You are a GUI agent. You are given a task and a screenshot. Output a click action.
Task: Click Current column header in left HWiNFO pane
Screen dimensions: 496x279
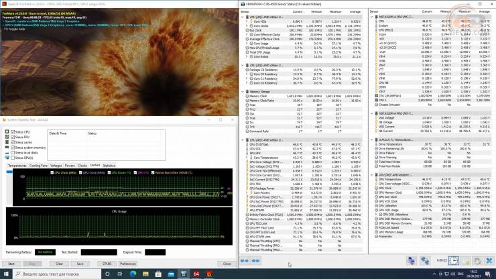[298, 11]
